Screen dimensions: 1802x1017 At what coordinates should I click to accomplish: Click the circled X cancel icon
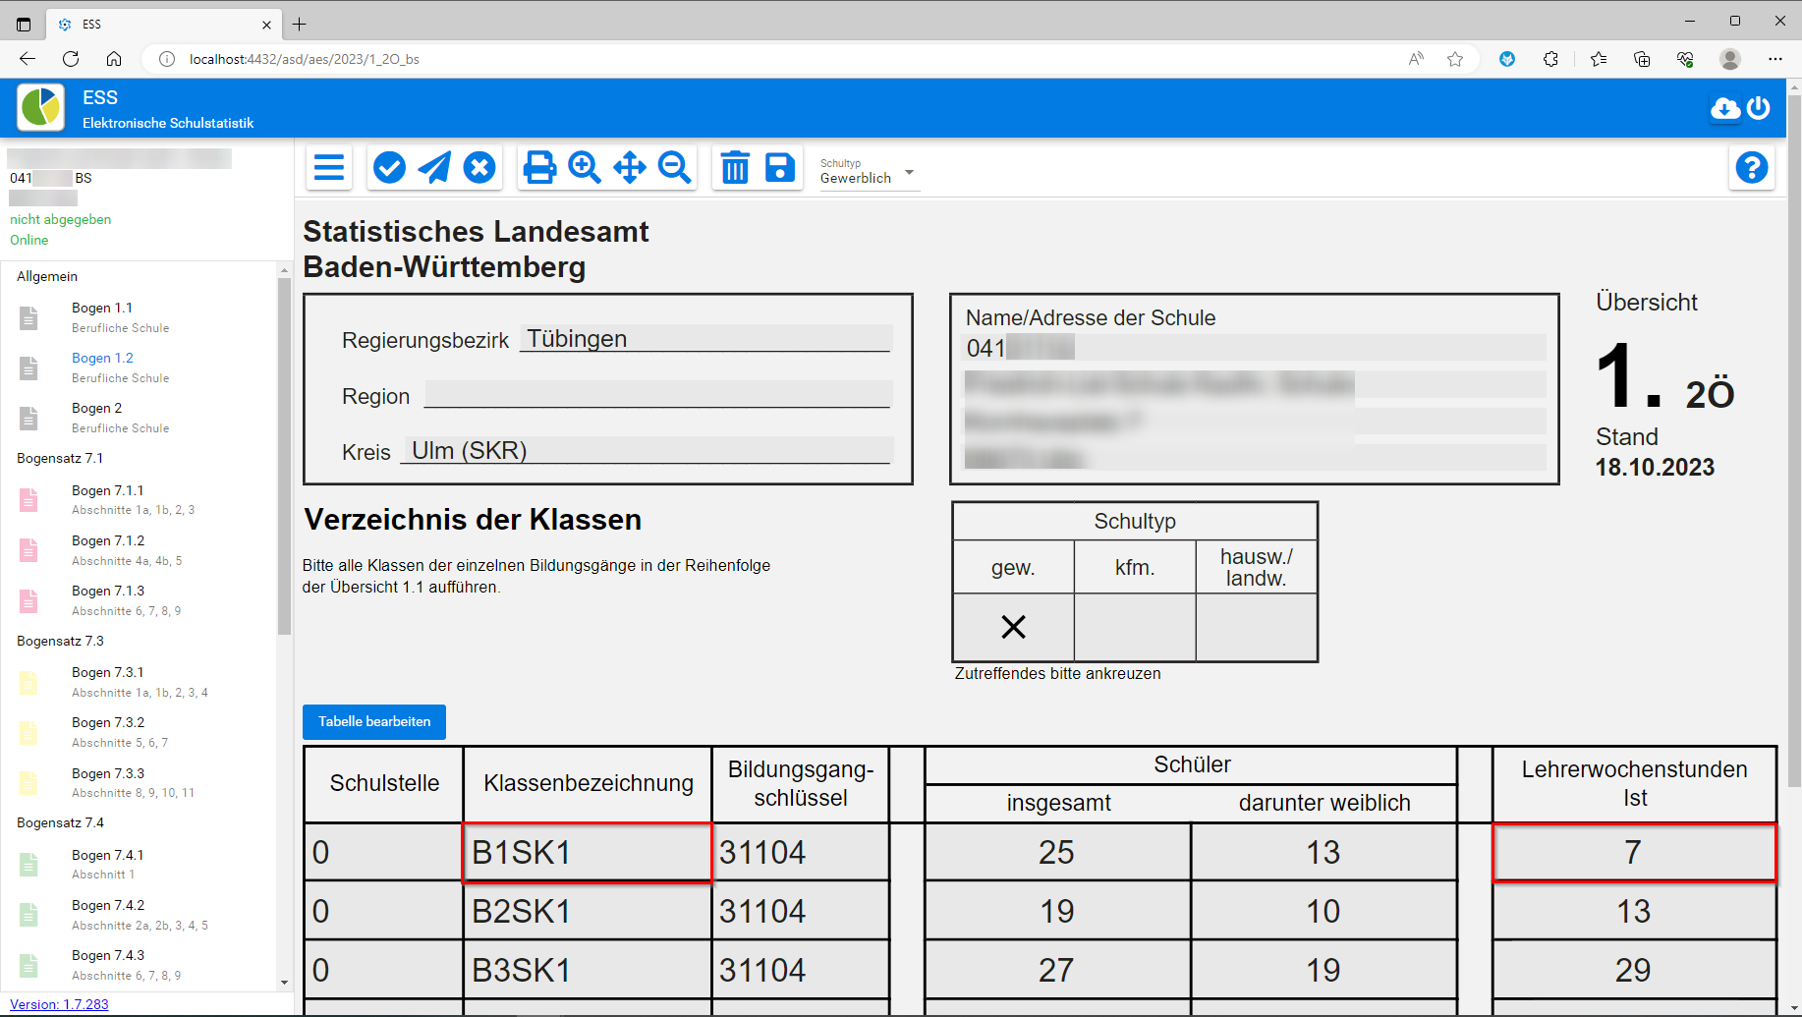coord(479,168)
